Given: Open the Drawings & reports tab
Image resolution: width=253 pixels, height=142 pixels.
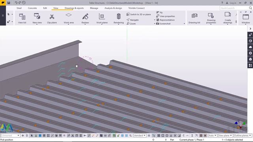Looking at the screenshot, I should [x=74, y=8].
